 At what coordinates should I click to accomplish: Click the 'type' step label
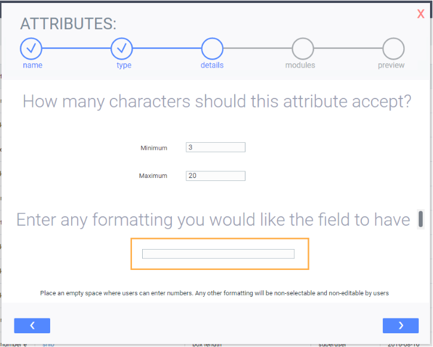pos(124,66)
